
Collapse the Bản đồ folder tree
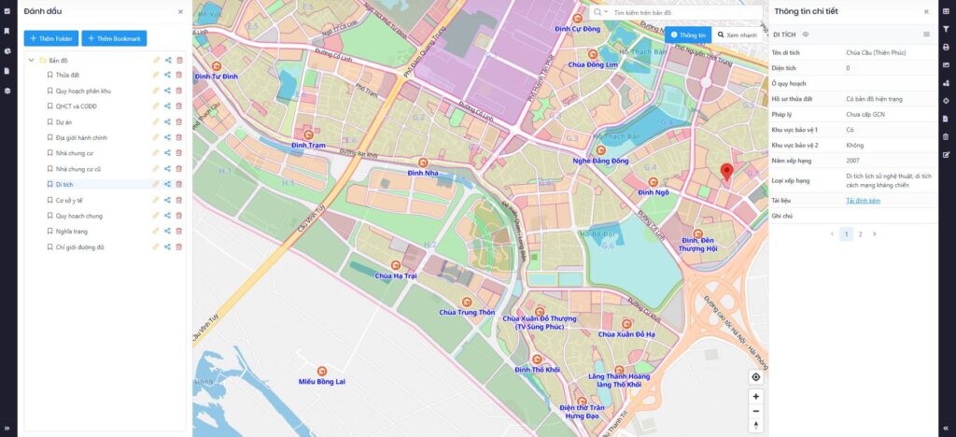pos(31,61)
